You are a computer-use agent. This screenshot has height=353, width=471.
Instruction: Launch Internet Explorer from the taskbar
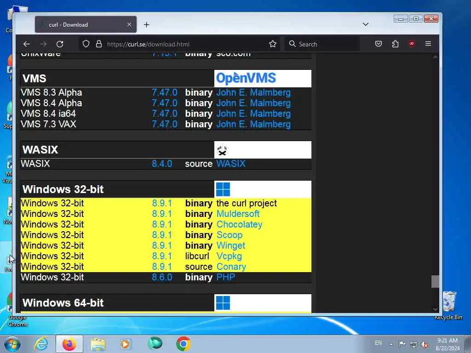tap(41, 344)
